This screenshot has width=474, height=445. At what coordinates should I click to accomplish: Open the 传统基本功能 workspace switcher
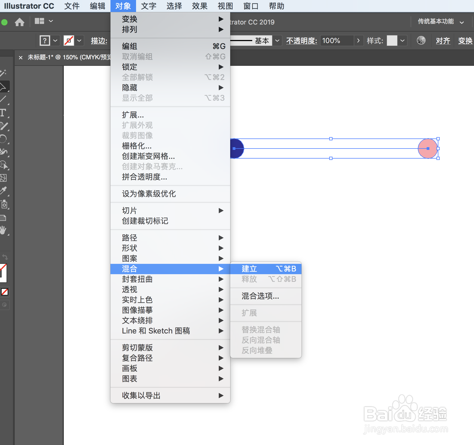[441, 21]
